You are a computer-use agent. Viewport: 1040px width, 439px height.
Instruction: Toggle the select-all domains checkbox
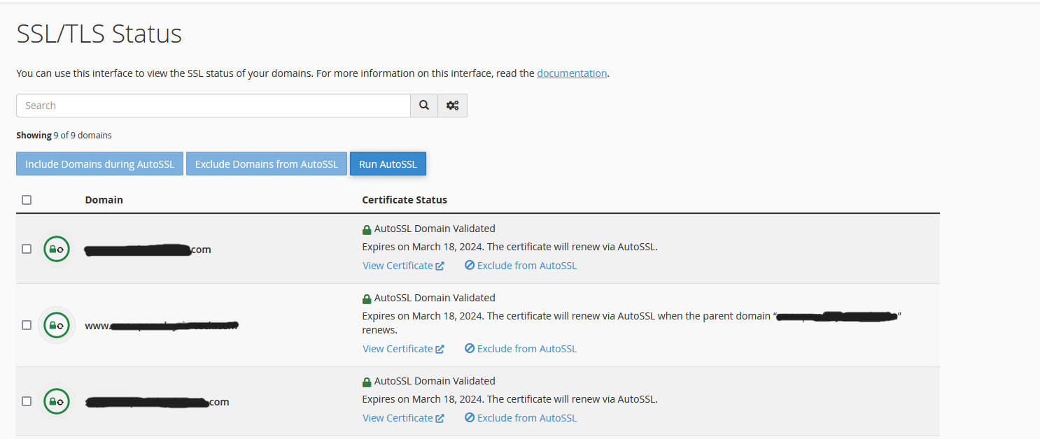click(x=27, y=200)
